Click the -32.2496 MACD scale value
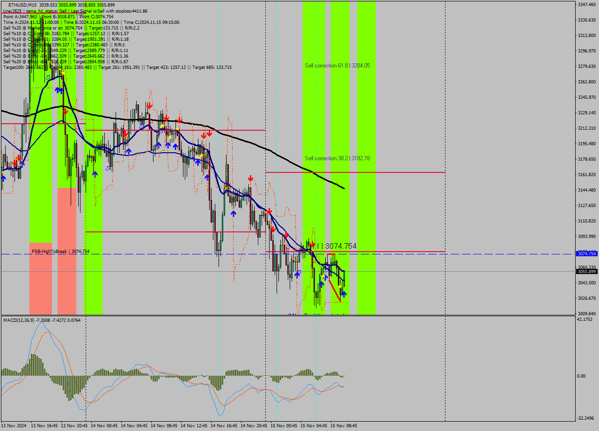The width and height of the screenshot is (599, 431). tap(586, 418)
